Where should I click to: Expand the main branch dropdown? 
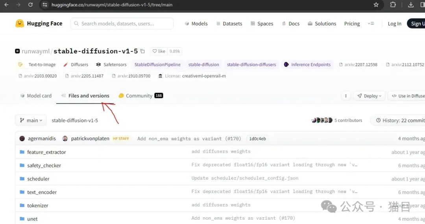[x=31, y=120]
